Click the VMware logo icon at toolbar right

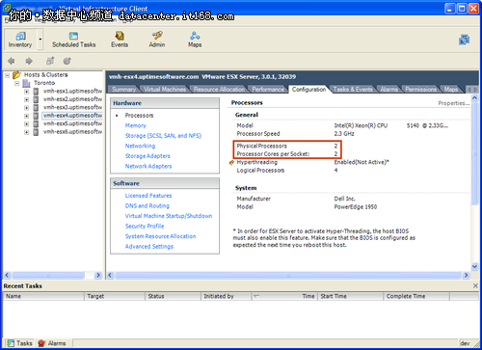coord(464,40)
